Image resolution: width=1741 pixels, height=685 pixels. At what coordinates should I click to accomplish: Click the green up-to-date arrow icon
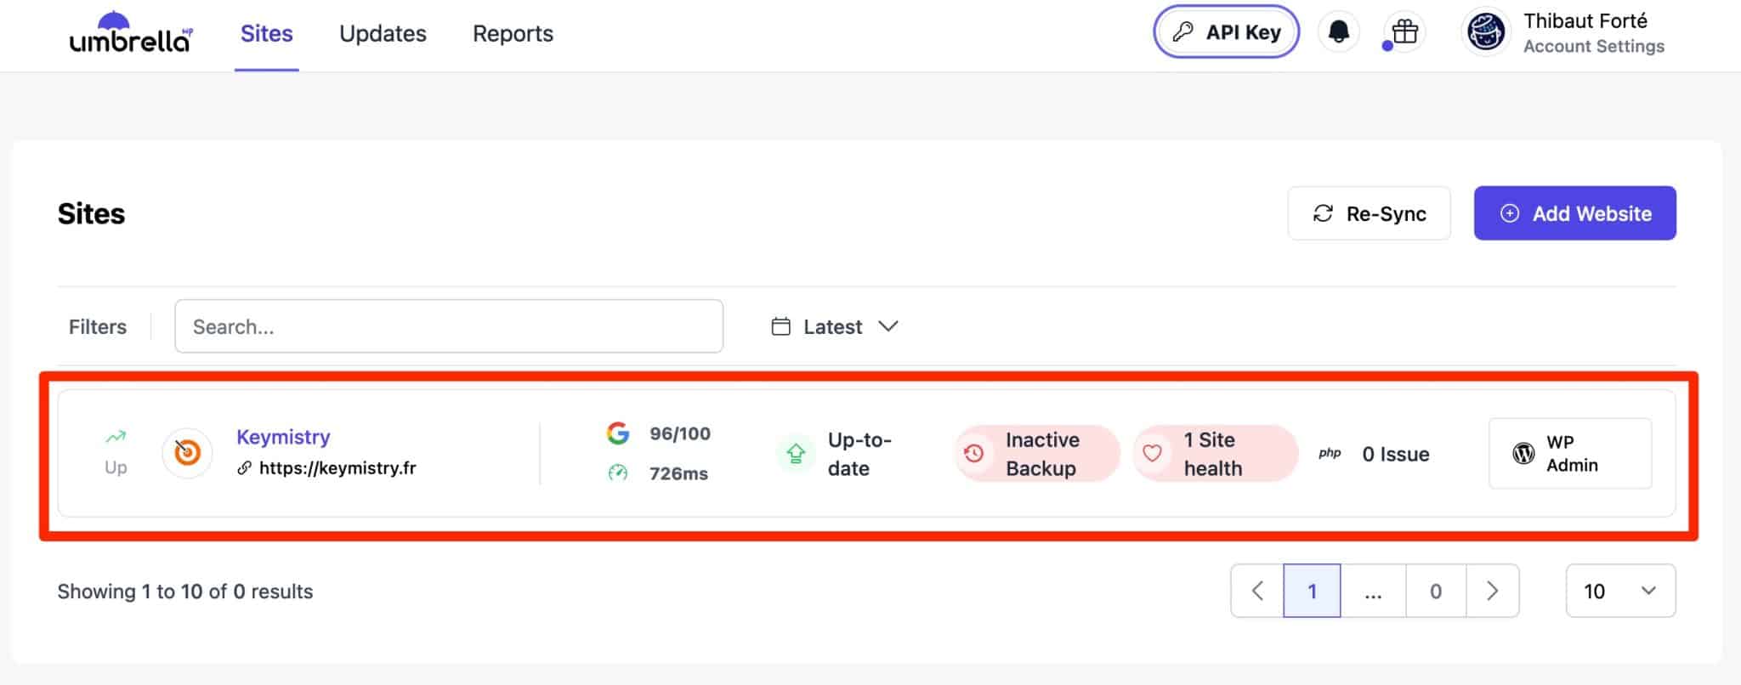(x=796, y=453)
